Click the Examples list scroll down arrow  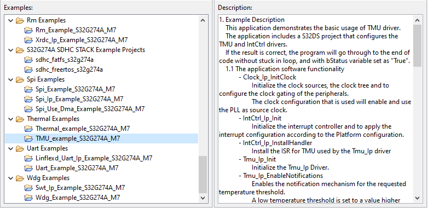point(203,198)
